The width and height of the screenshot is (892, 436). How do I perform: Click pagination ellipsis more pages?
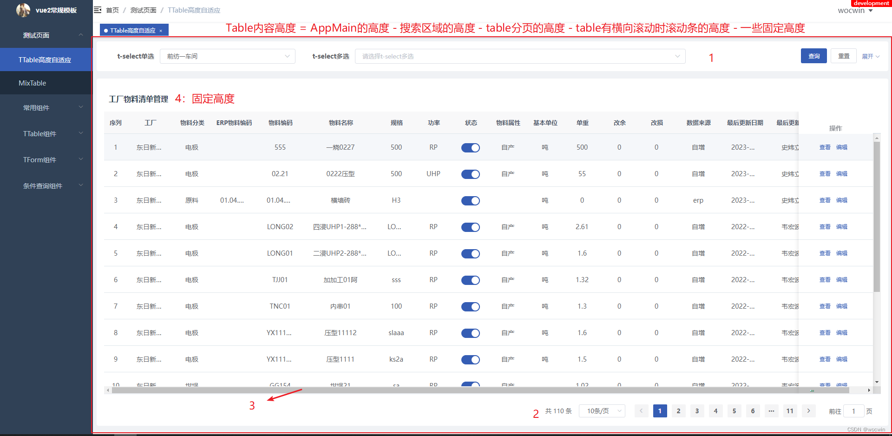(x=771, y=411)
